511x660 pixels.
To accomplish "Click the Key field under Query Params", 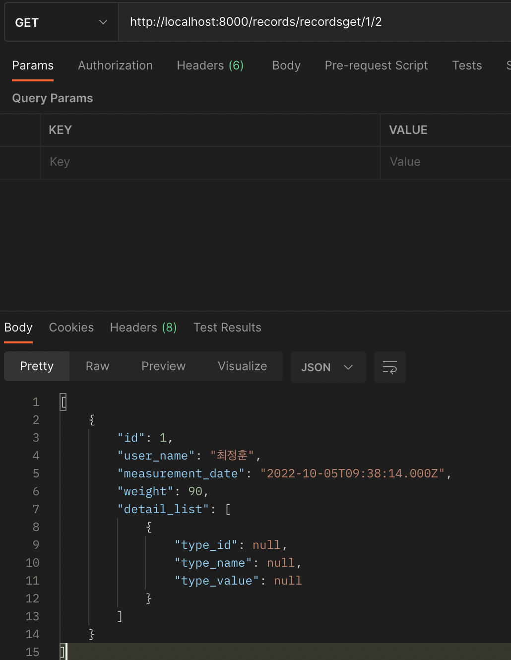I will click(x=149, y=162).
